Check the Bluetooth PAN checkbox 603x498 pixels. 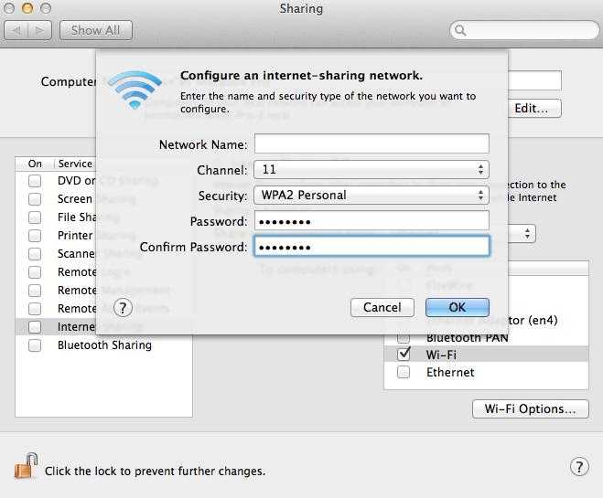[x=404, y=338]
